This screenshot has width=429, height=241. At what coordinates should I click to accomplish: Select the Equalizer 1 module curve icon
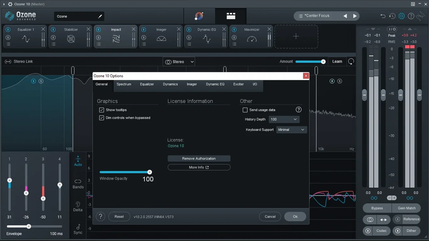pyautogui.click(x=26, y=39)
